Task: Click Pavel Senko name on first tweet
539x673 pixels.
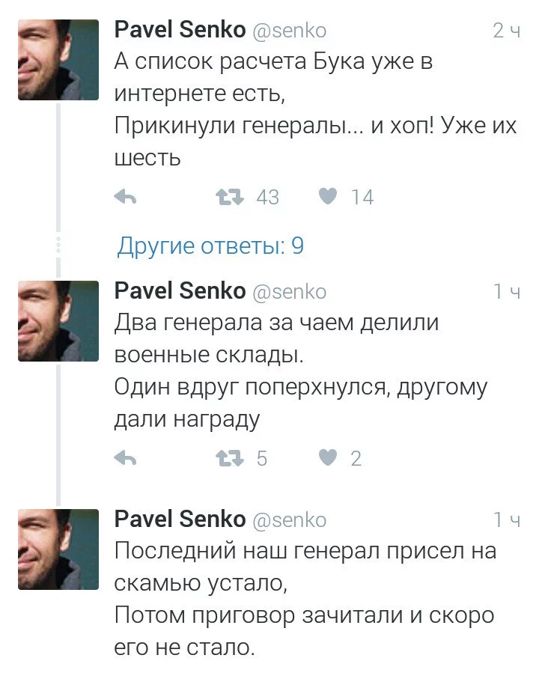Action: click(x=180, y=30)
